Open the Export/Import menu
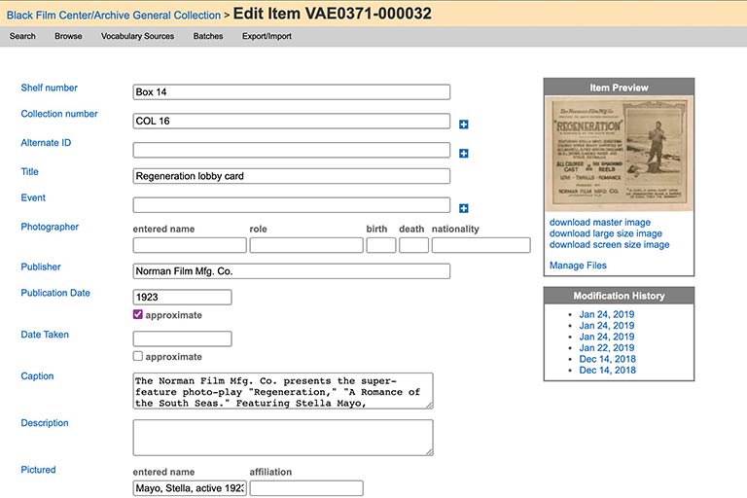 point(267,36)
